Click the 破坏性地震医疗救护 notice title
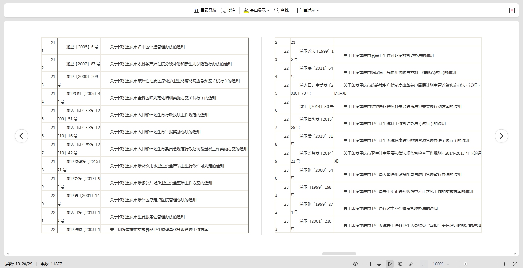This screenshot has height=268, width=523. point(175,81)
